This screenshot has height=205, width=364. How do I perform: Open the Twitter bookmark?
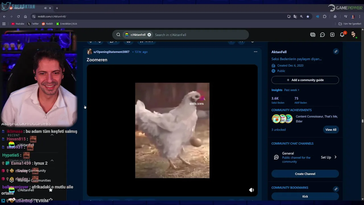[33, 24]
